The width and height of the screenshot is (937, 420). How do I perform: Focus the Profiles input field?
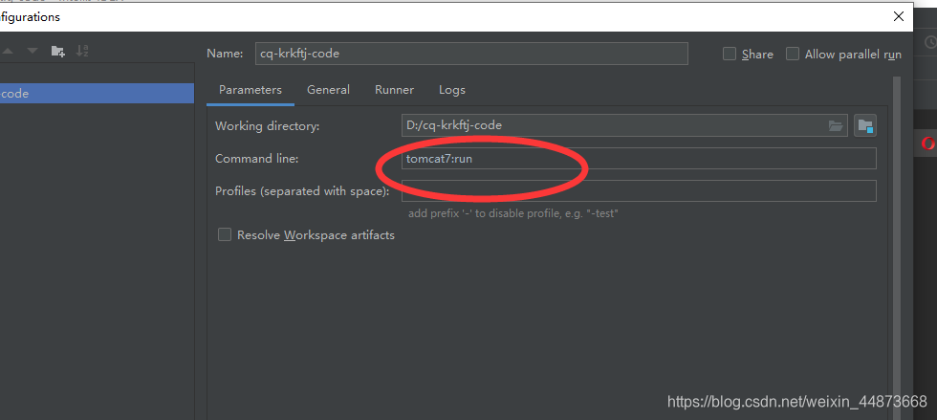pyautogui.click(x=639, y=190)
